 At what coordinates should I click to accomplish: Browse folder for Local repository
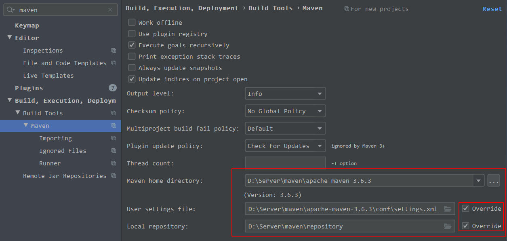click(447, 226)
